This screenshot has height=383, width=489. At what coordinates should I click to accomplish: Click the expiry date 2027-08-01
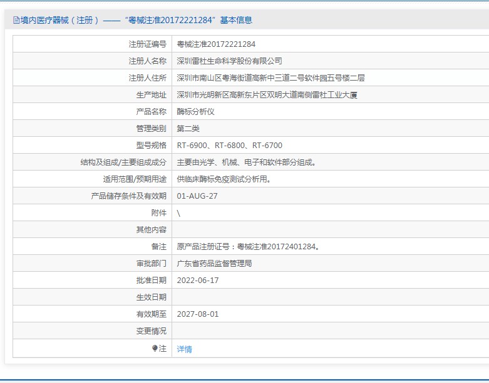click(x=198, y=314)
